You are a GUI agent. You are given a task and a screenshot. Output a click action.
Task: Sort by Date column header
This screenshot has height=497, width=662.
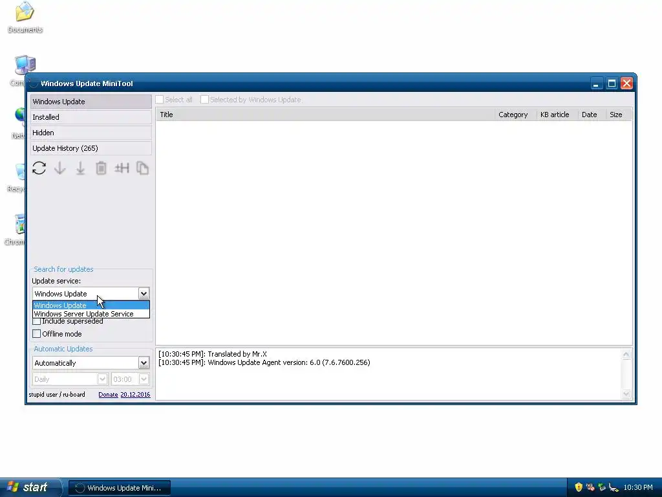pos(592,115)
